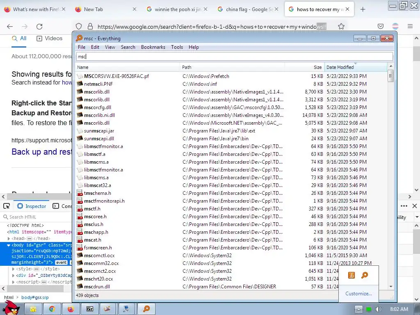
Task: Click the shield tracking protection icon
Action: coord(78,26)
